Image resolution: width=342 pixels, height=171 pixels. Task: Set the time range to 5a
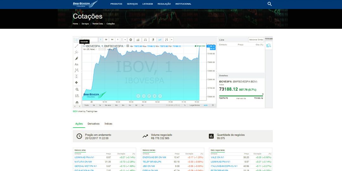[x=94, y=105]
